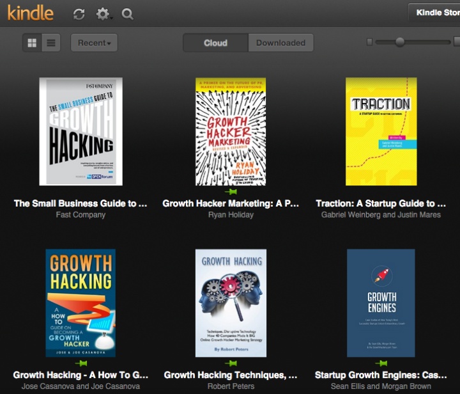This screenshot has width=460, height=394.
Task: Open the Kindle Store
Action: pyautogui.click(x=434, y=13)
